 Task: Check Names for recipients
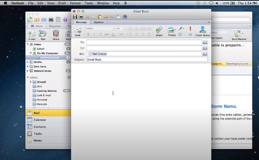tap(202, 31)
